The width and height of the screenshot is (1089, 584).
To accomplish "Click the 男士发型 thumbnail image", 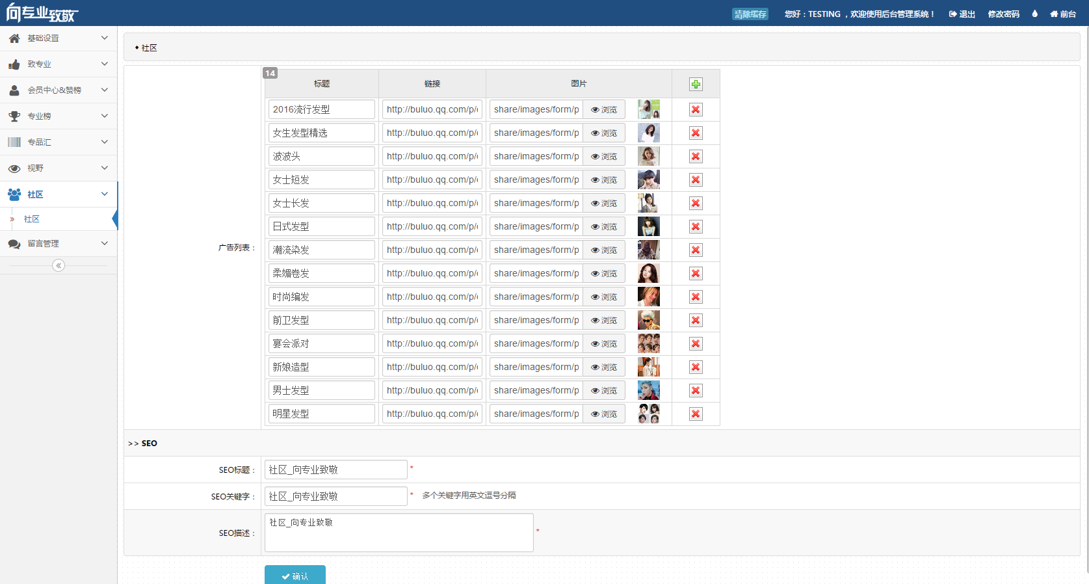I will click(x=648, y=391).
